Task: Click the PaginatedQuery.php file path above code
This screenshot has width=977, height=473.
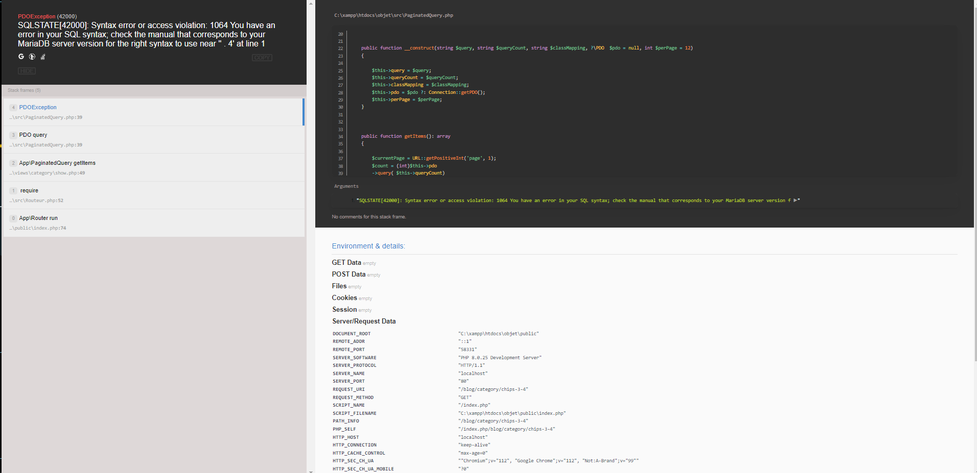Action: pyautogui.click(x=393, y=15)
